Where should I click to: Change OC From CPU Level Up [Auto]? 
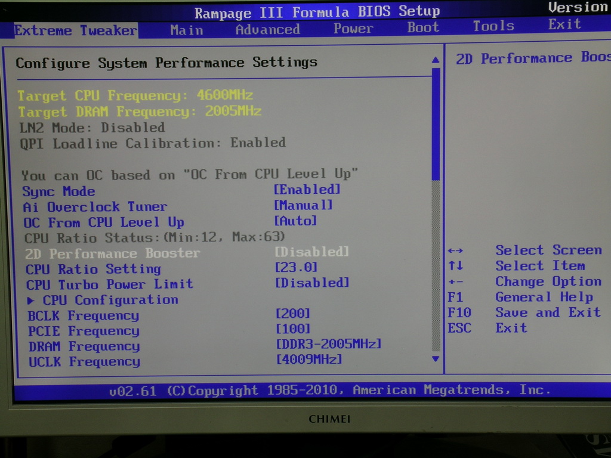coord(295,221)
